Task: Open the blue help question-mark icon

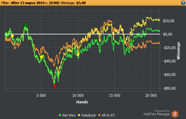Action: click(183, 2)
